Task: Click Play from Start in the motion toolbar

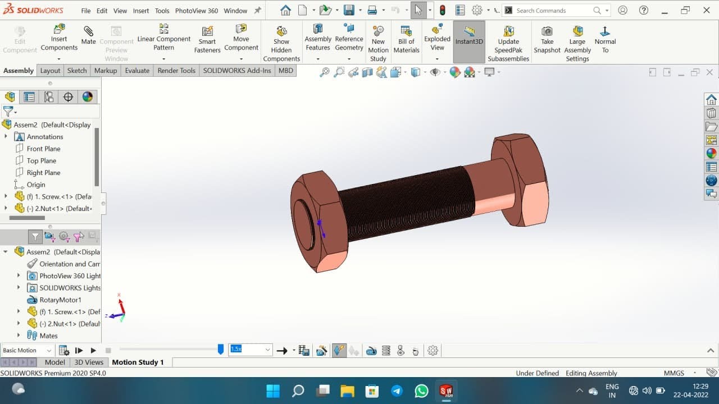Action: [79, 351]
